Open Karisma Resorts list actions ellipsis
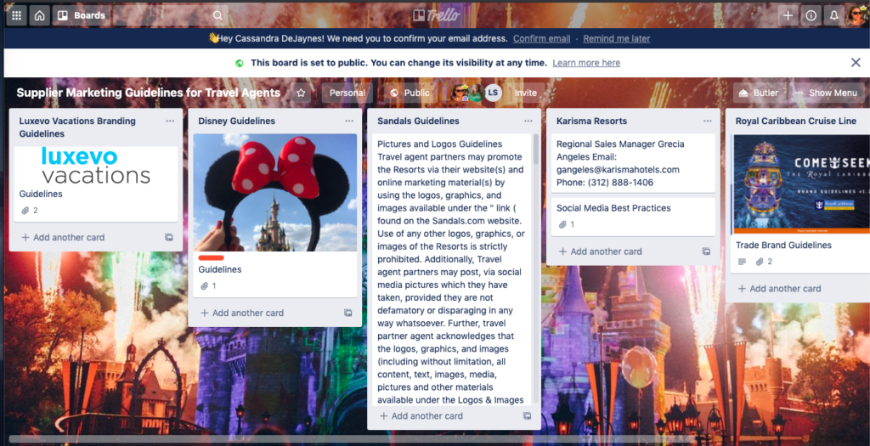The image size is (870, 446). 708,121
